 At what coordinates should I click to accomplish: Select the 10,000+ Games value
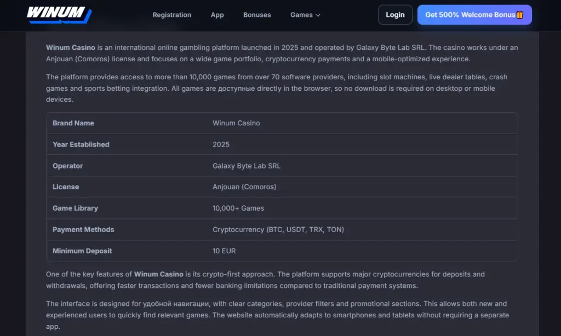click(x=238, y=208)
